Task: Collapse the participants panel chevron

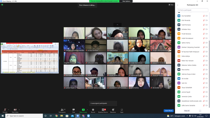Action: click(x=178, y=5)
